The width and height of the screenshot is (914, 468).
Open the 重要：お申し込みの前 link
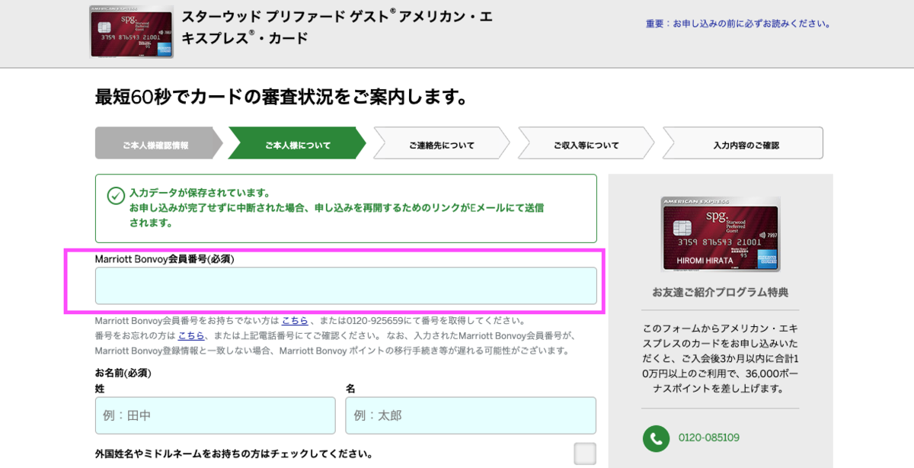(737, 24)
